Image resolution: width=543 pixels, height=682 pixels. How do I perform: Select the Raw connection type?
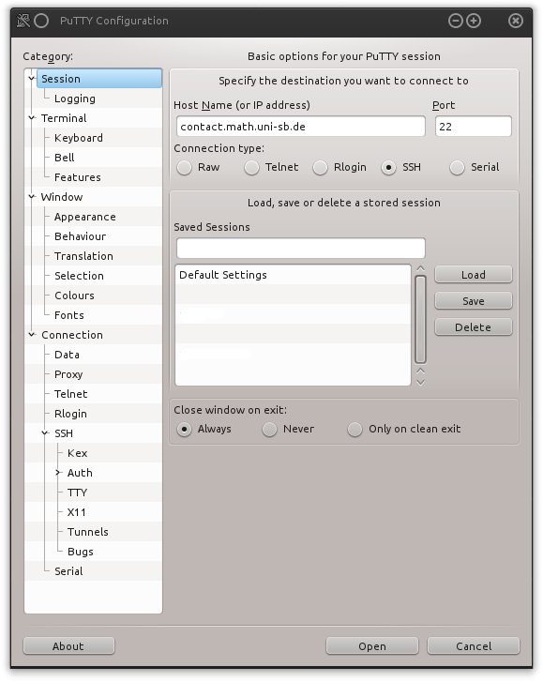185,168
